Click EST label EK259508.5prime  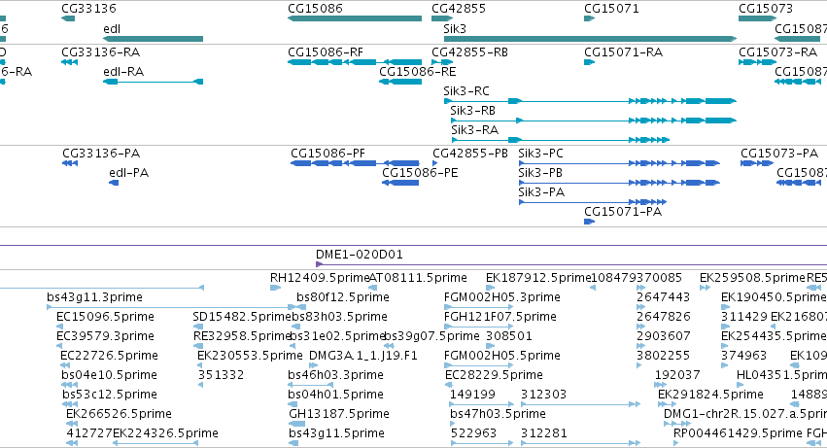click(x=752, y=278)
